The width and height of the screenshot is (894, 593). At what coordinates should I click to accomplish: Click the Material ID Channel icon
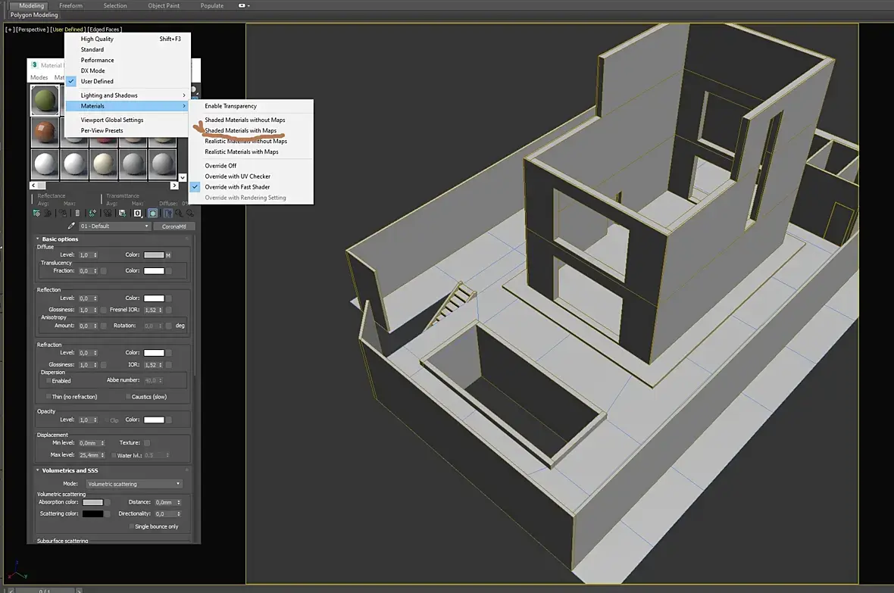(x=137, y=214)
